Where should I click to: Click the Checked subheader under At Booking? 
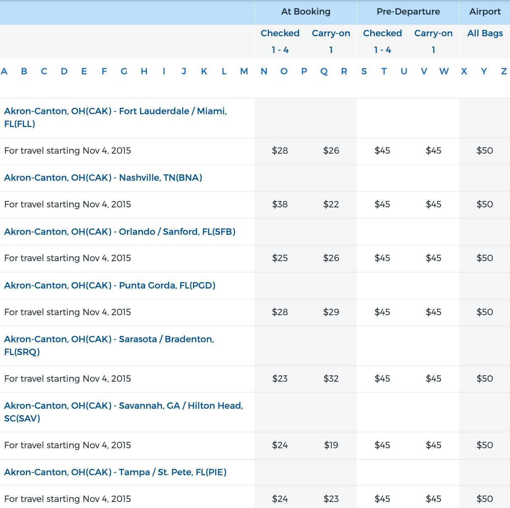click(280, 33)
